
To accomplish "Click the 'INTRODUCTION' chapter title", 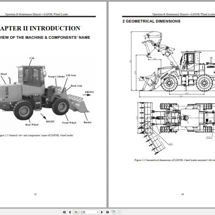I will (x=55, y=28).
